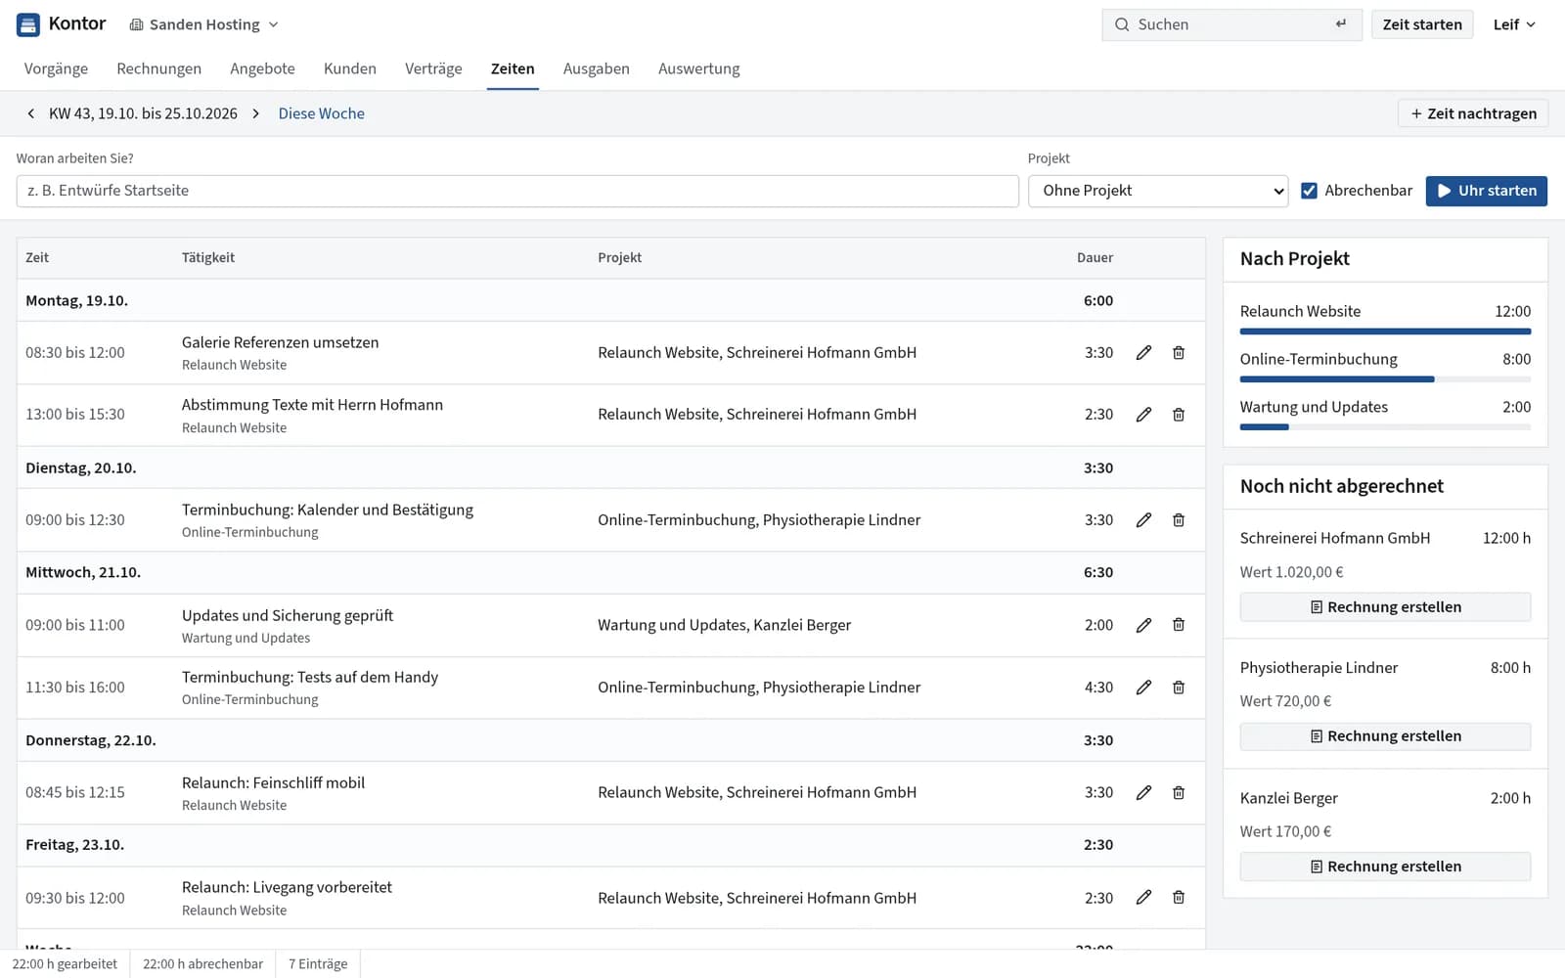Create invoice for Physiotherapie Lindner
Screen dimensions: 1565x978
[1385, 736]
